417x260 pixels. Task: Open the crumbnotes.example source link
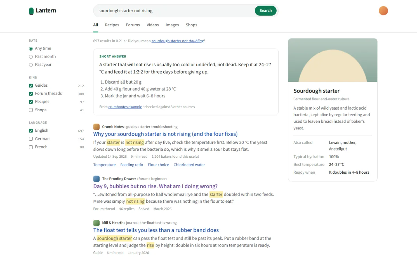point(125,107)
